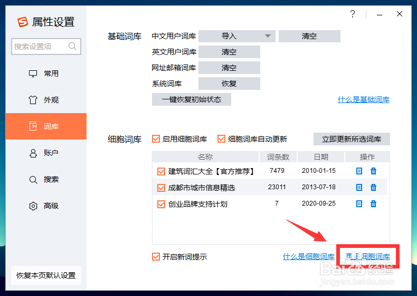This screenshot has height=296, width=417.
Task: Open the 搜索 settings tab
Action: coord(46,180)
